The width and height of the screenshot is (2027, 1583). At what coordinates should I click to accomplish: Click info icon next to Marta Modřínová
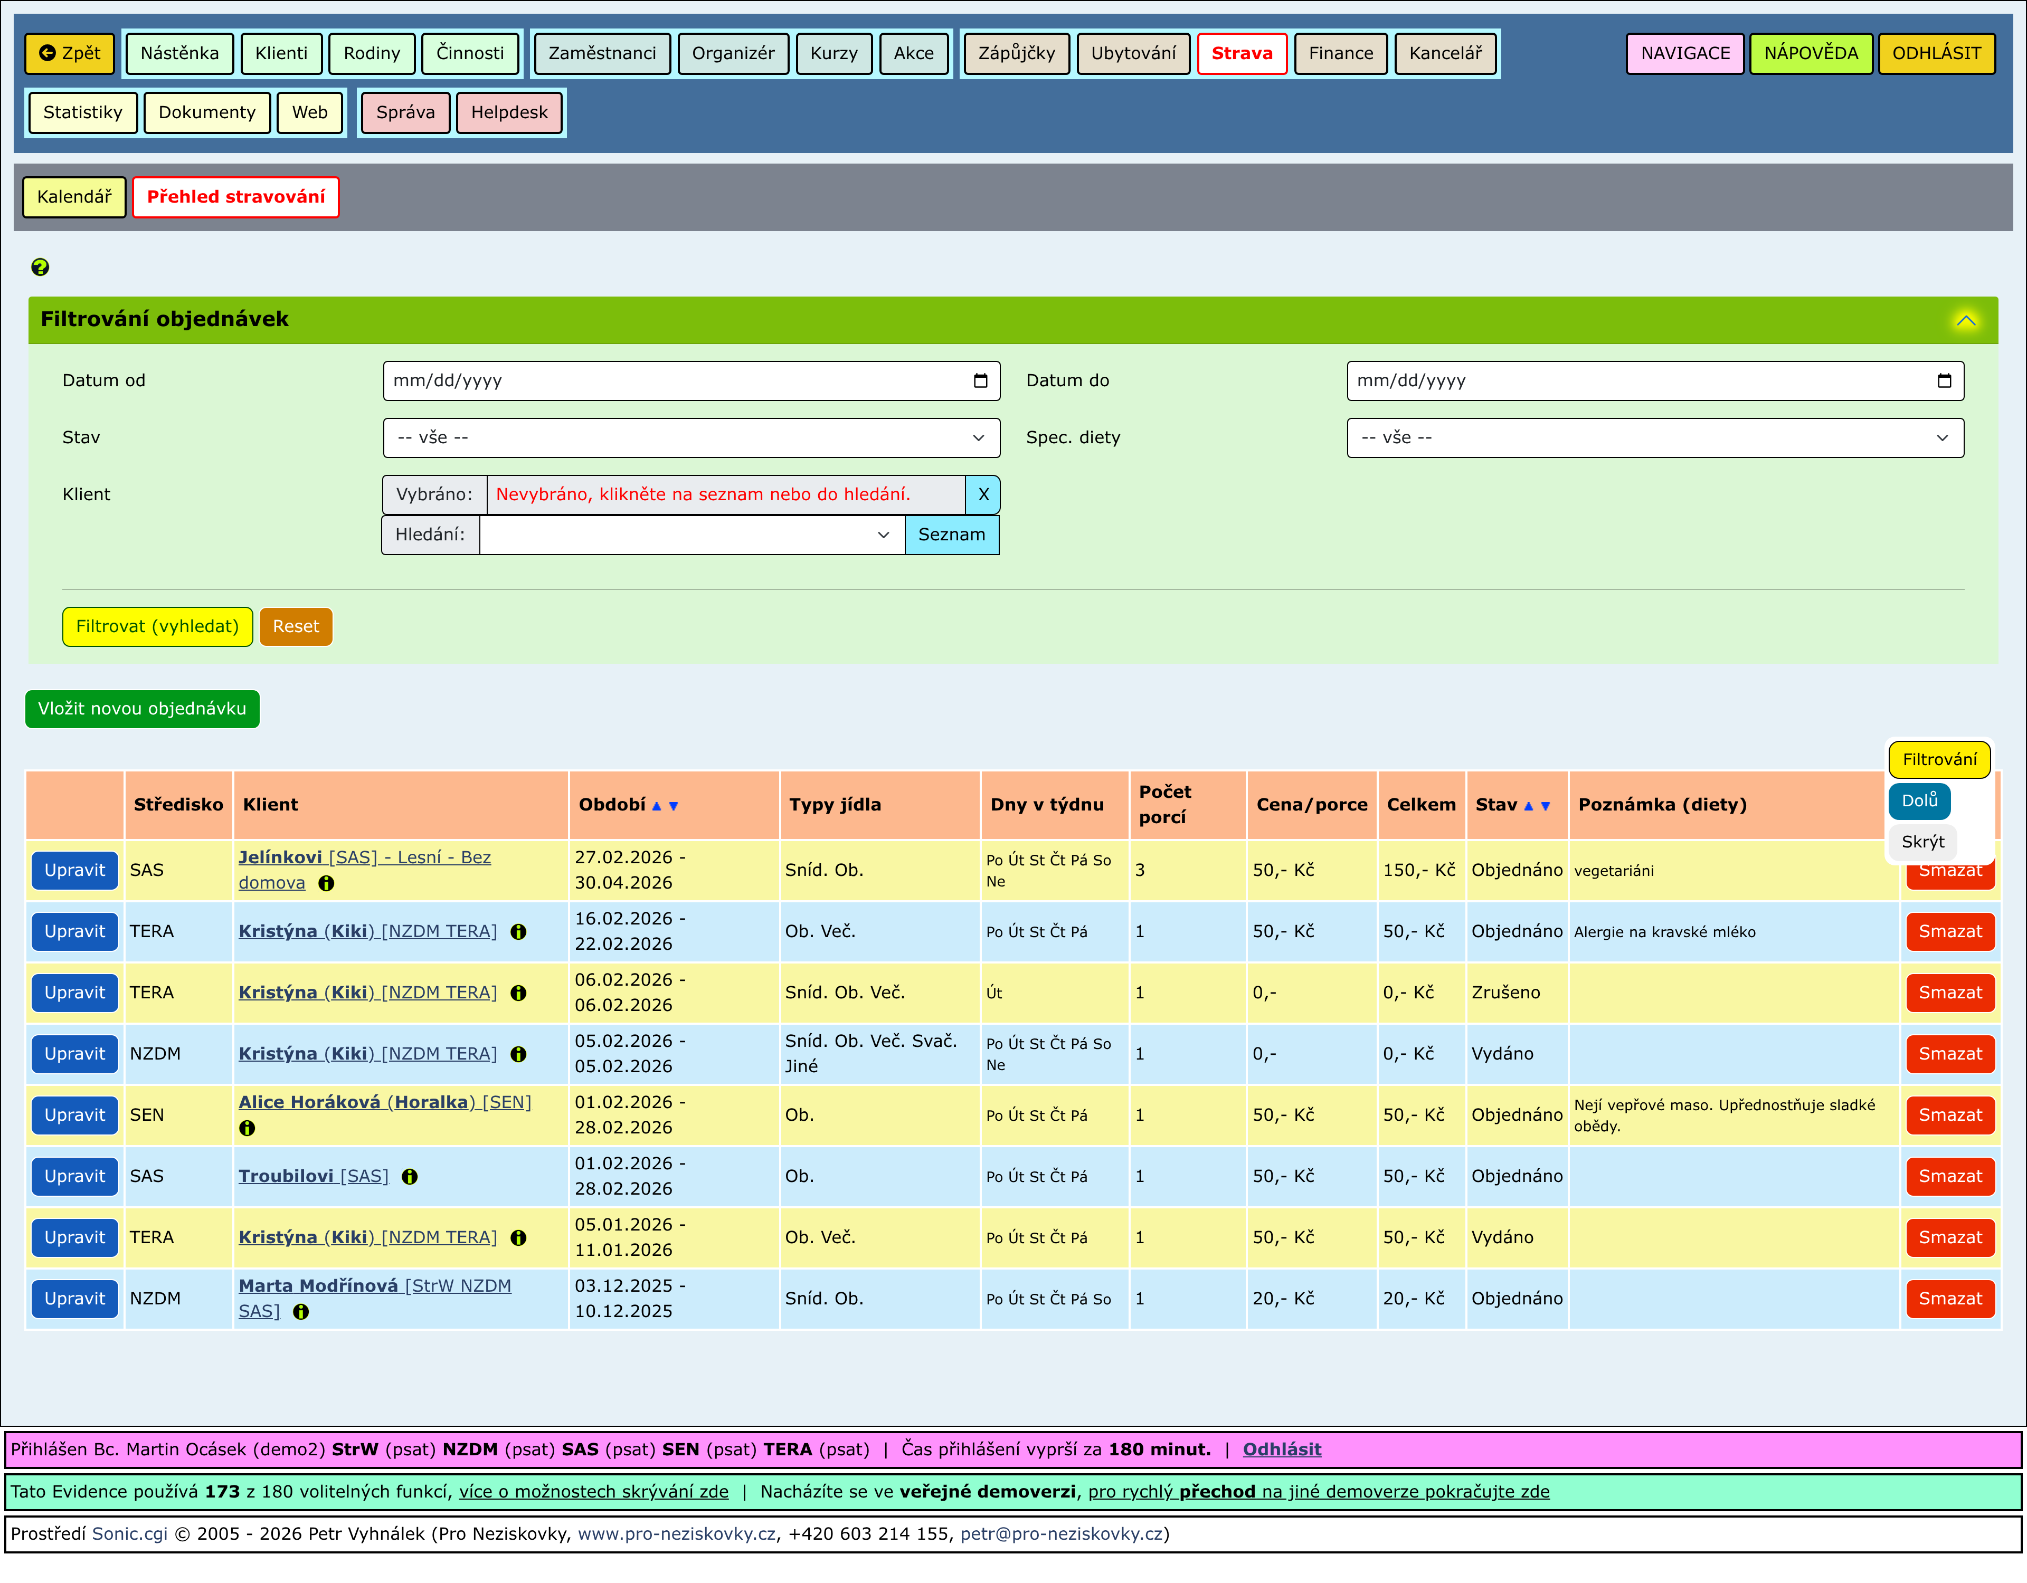click(x=301, y=1312)
